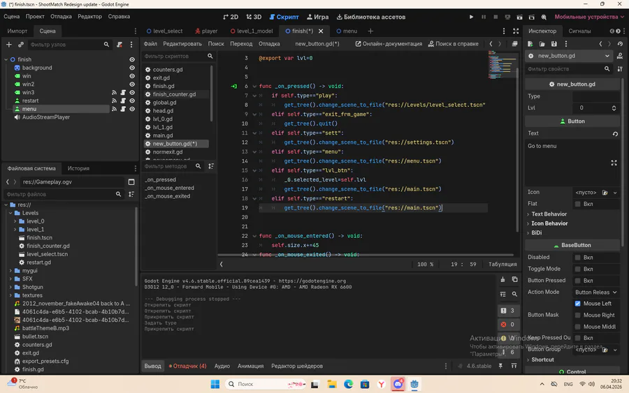
Task: Switch to Signals tab
Action: pyautogui.click(x=579, y=31)
